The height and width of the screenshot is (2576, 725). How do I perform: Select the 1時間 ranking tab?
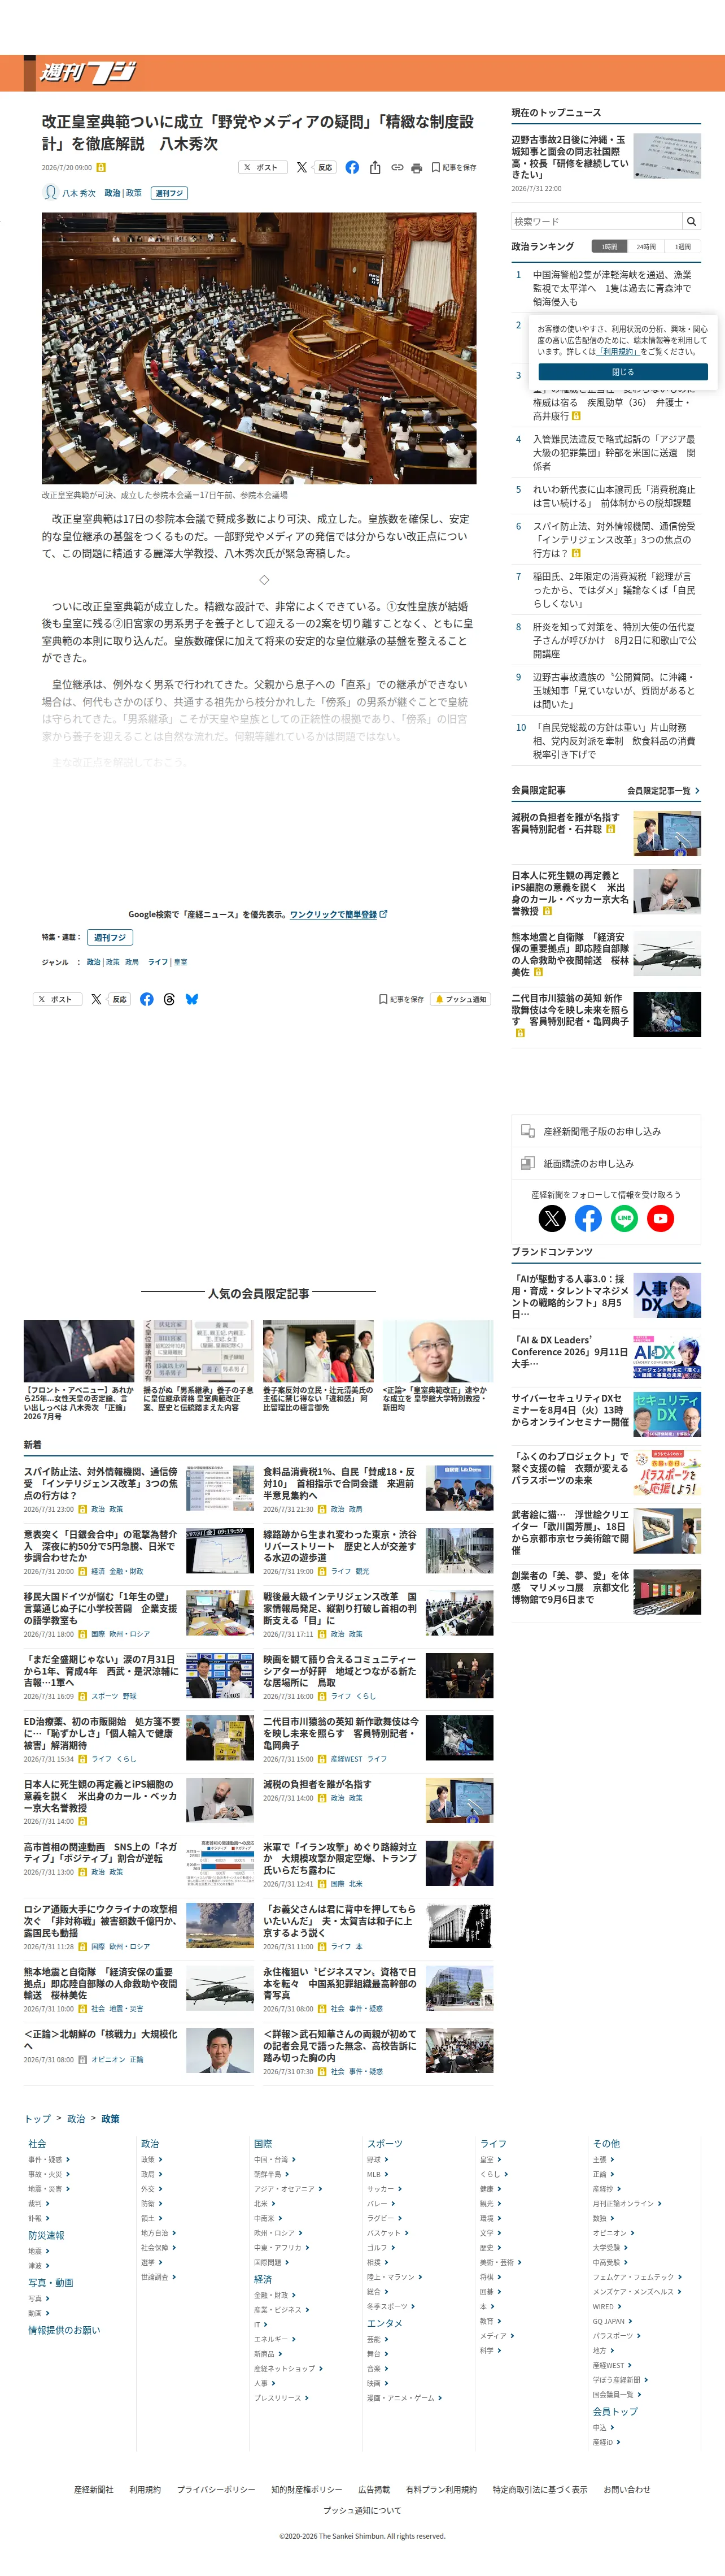tap(609, 247)
